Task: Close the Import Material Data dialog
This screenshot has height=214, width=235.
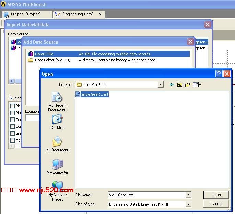Action: 208,24
